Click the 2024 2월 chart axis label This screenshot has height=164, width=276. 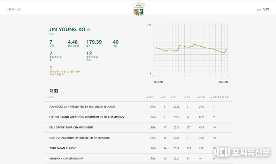(x=158, y=82)
